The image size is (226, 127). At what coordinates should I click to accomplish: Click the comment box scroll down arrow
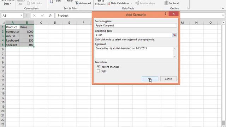(175, 56)
